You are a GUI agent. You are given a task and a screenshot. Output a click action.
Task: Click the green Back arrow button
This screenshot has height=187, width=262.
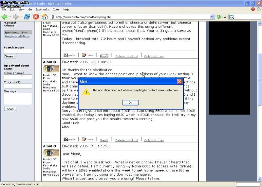[4, 17]
